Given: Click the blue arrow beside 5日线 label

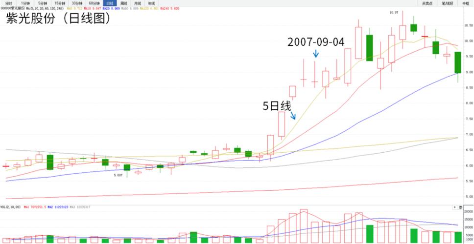Looking at the screenshot, I should coord(293,116).
